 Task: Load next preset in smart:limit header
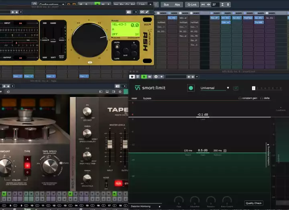[193, 77]
